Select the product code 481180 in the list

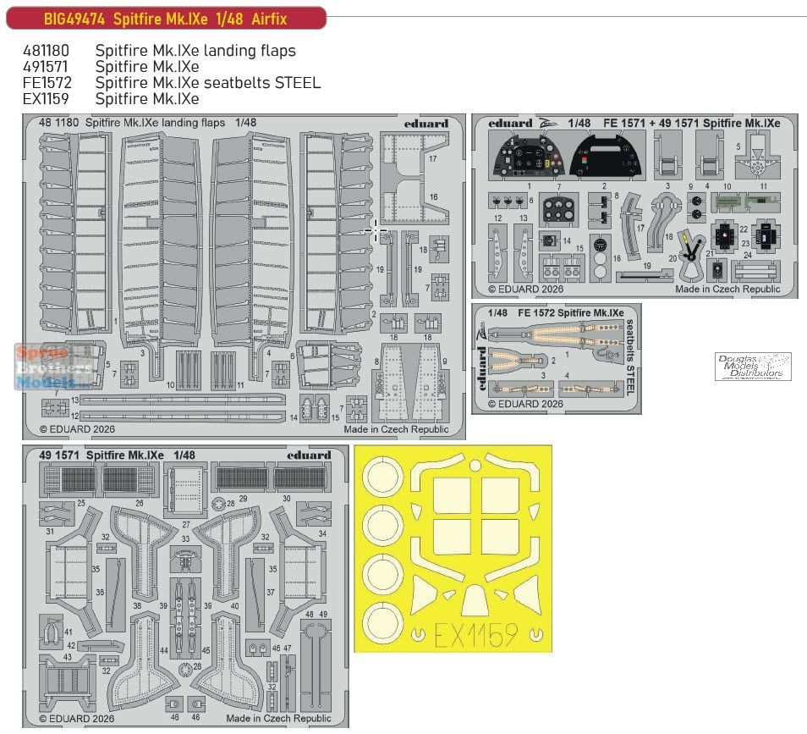[46, 51]
